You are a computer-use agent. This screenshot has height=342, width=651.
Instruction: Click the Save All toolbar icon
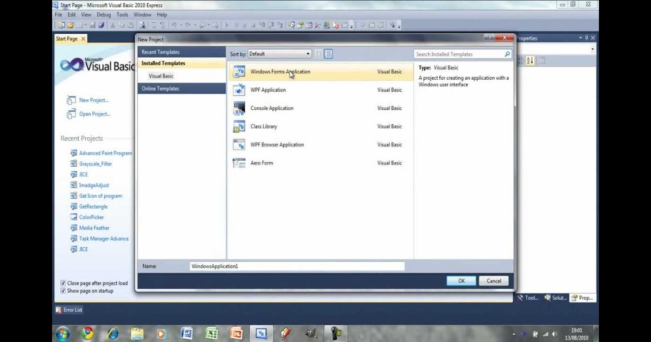pos(101,25)
